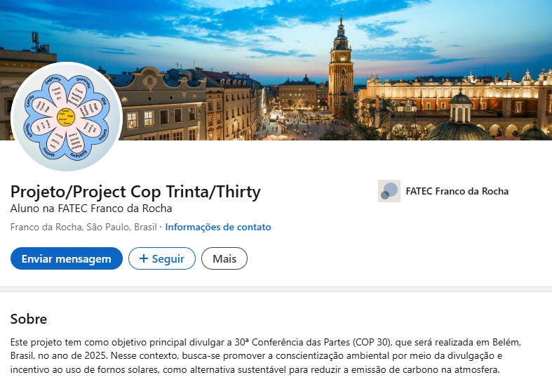Select the Projeto/Project Cop Trinta/Thirty name

click(135, 192)
